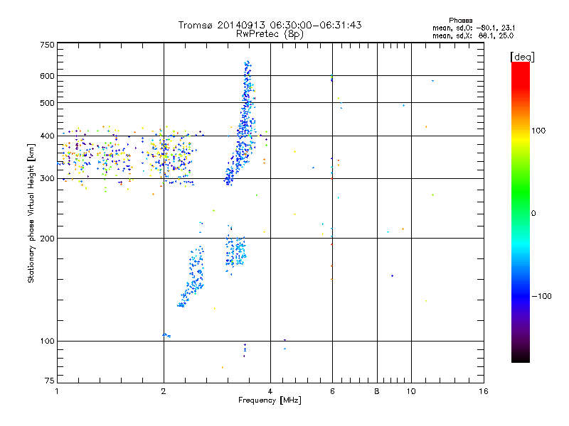
Task: Click the x-axis tick label '8'
Action: [377, 391]
